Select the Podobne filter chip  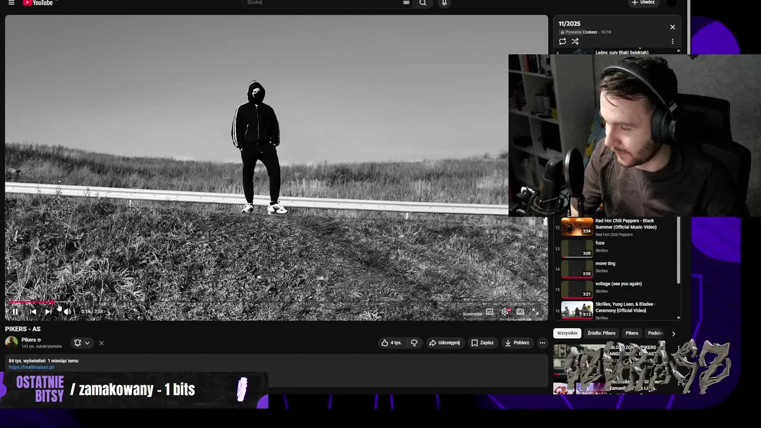[655, 333]
